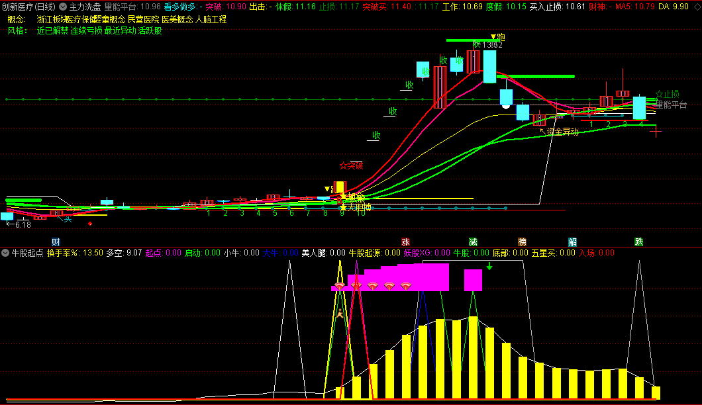Image resolution: width=702 pixels, height=405 pixels.
Task: Click the 突破: 10.90 value
Action: (226, 7)
